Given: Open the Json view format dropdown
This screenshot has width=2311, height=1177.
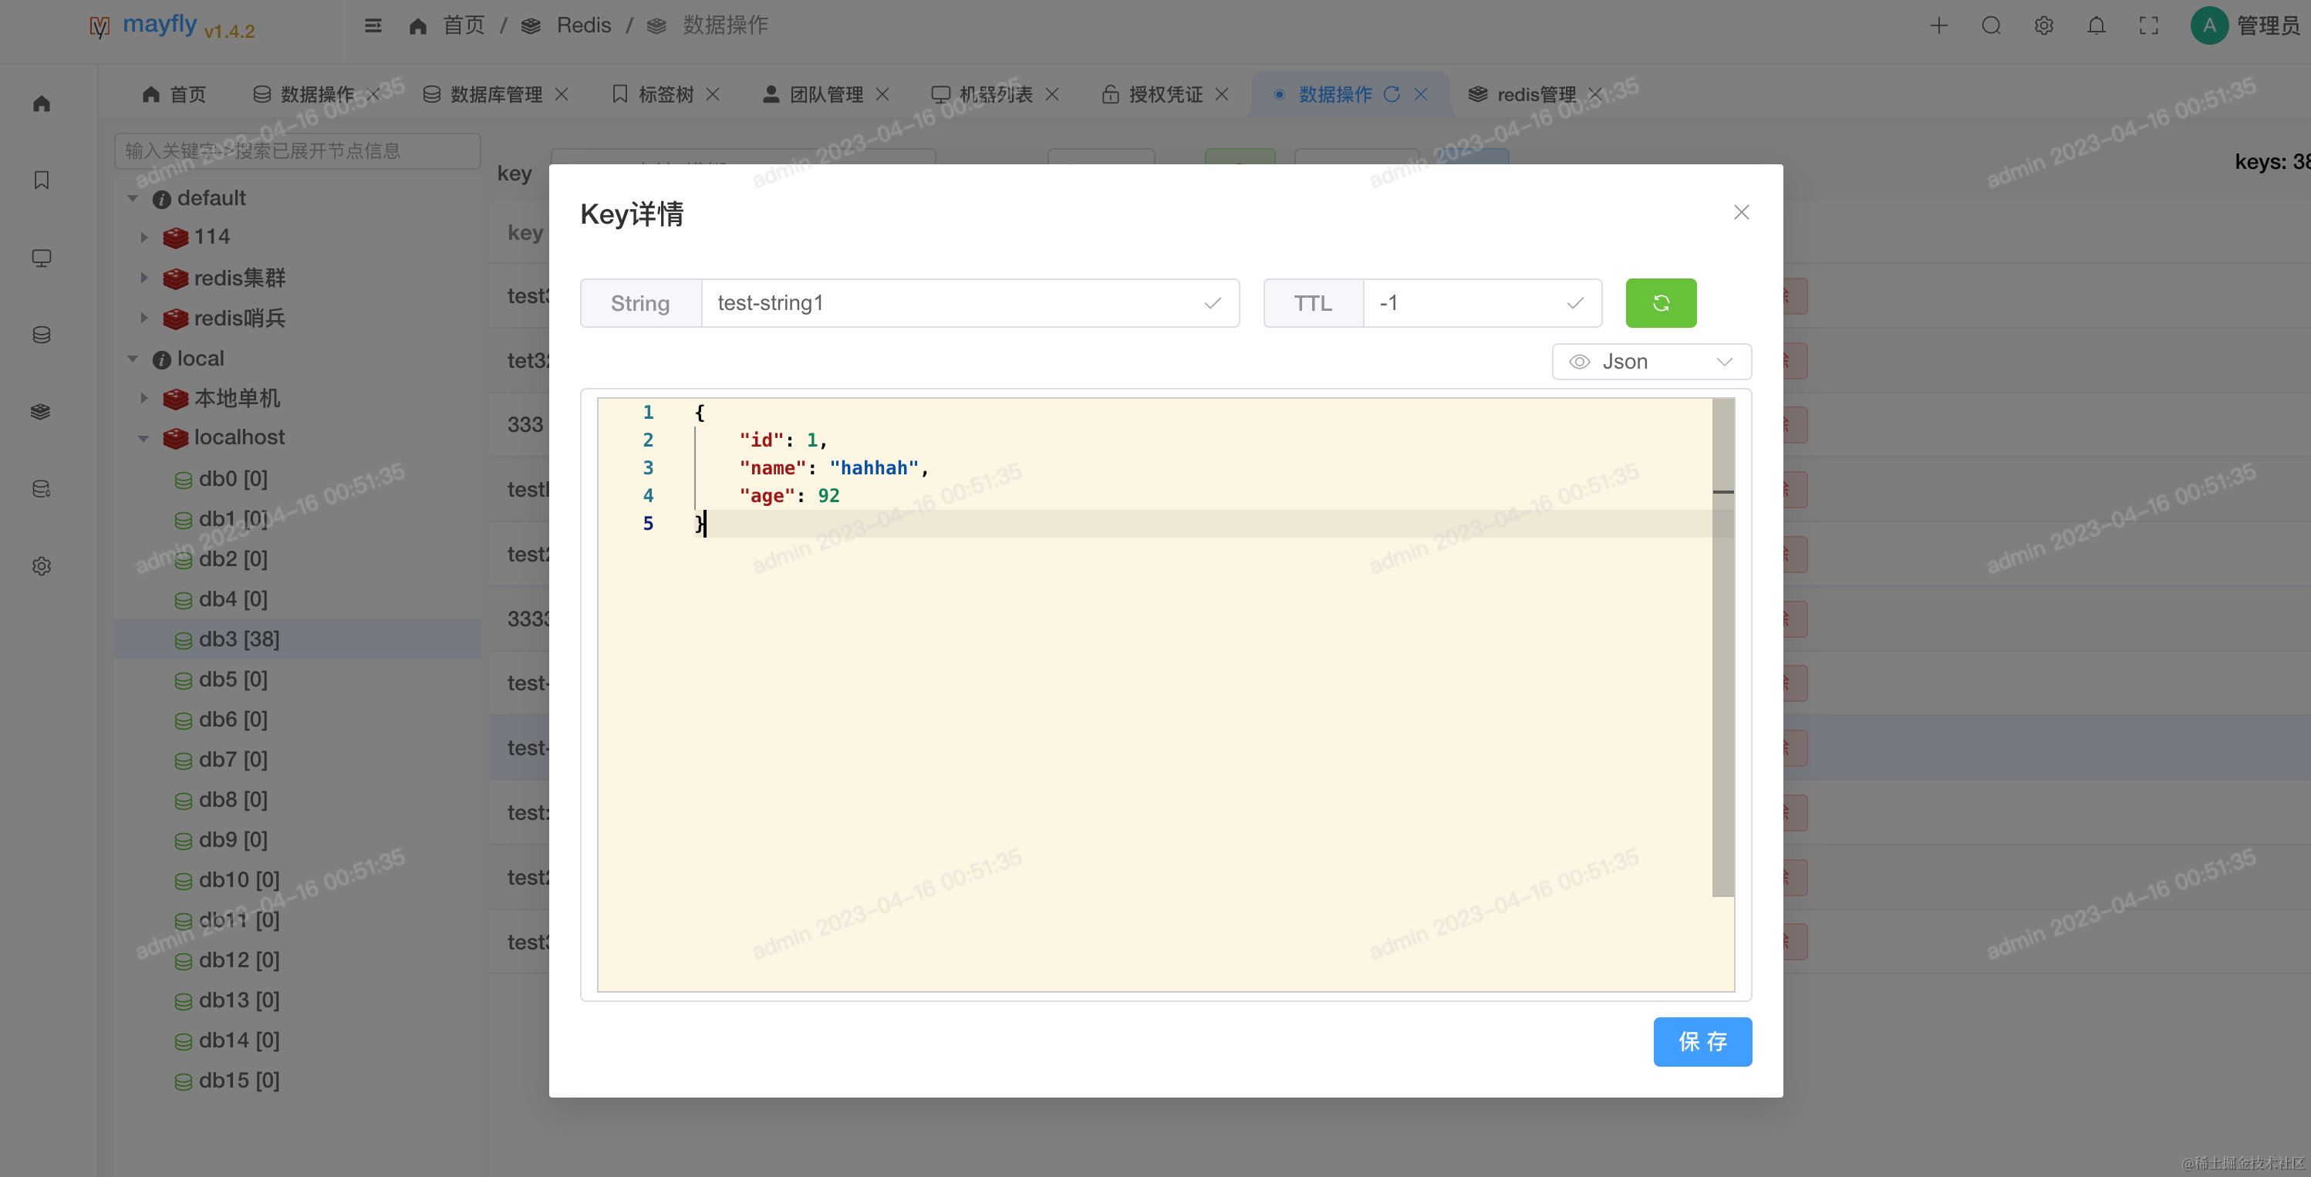Looking at the screenshot, I should pos(1651,362).
